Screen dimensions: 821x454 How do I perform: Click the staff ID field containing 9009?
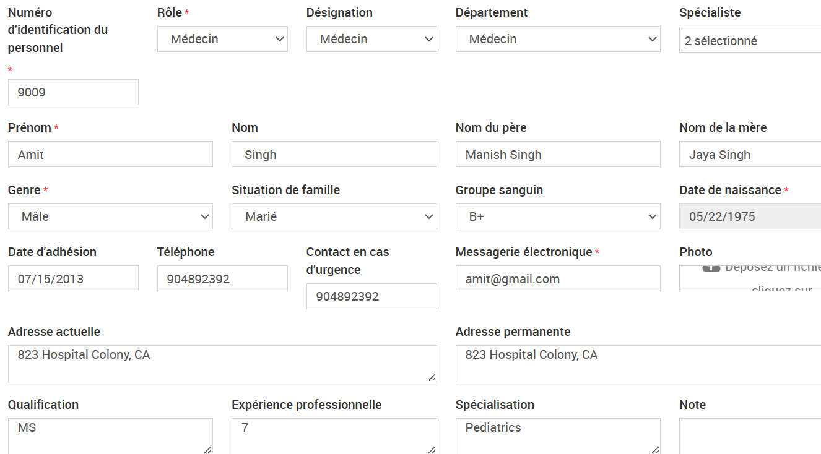tap(73, 92)
